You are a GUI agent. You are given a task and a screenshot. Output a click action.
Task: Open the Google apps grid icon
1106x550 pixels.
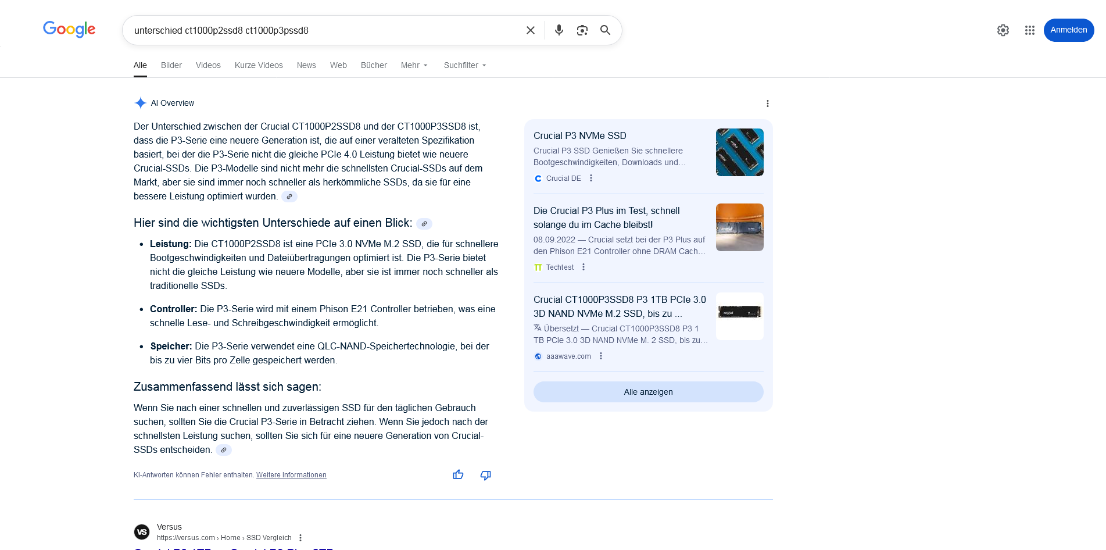tap(1030, 30)
